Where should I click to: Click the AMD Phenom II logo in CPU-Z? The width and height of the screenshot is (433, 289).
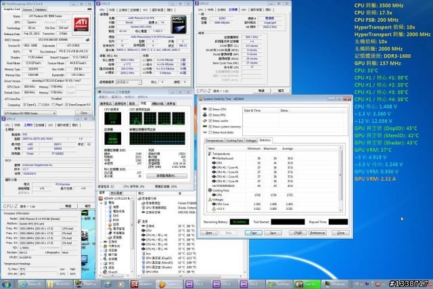[179, 25]
